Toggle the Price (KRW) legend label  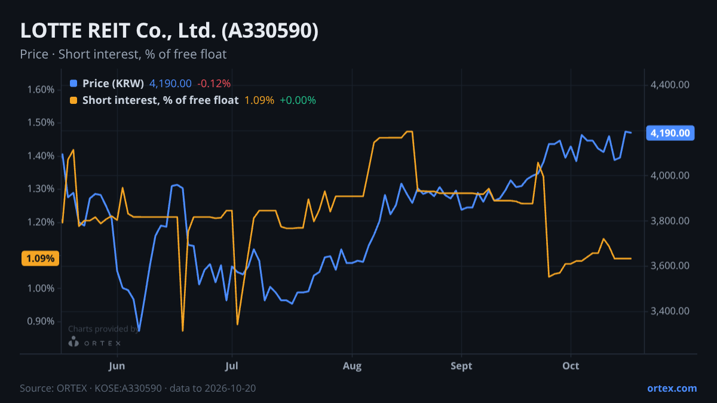point(113,84)
